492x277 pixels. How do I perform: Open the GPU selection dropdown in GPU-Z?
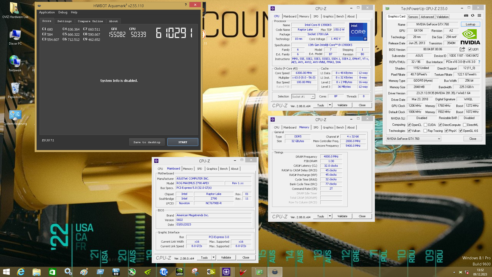pyautogui.click(x=414, y=139)
